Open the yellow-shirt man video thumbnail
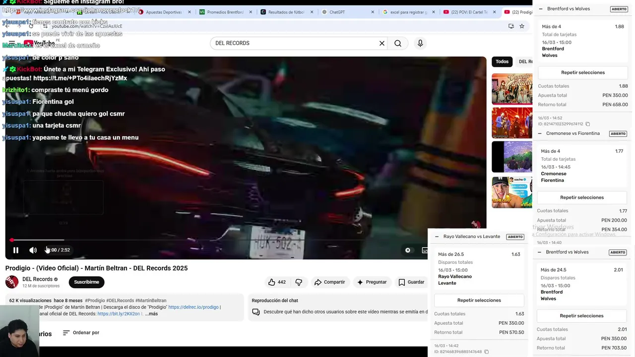635x357 pixels. (x=511, y=192)
